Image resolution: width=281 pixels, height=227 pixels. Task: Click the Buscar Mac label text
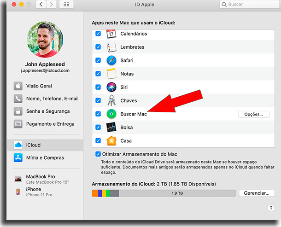pyautogui.click(x=134, y=114)
